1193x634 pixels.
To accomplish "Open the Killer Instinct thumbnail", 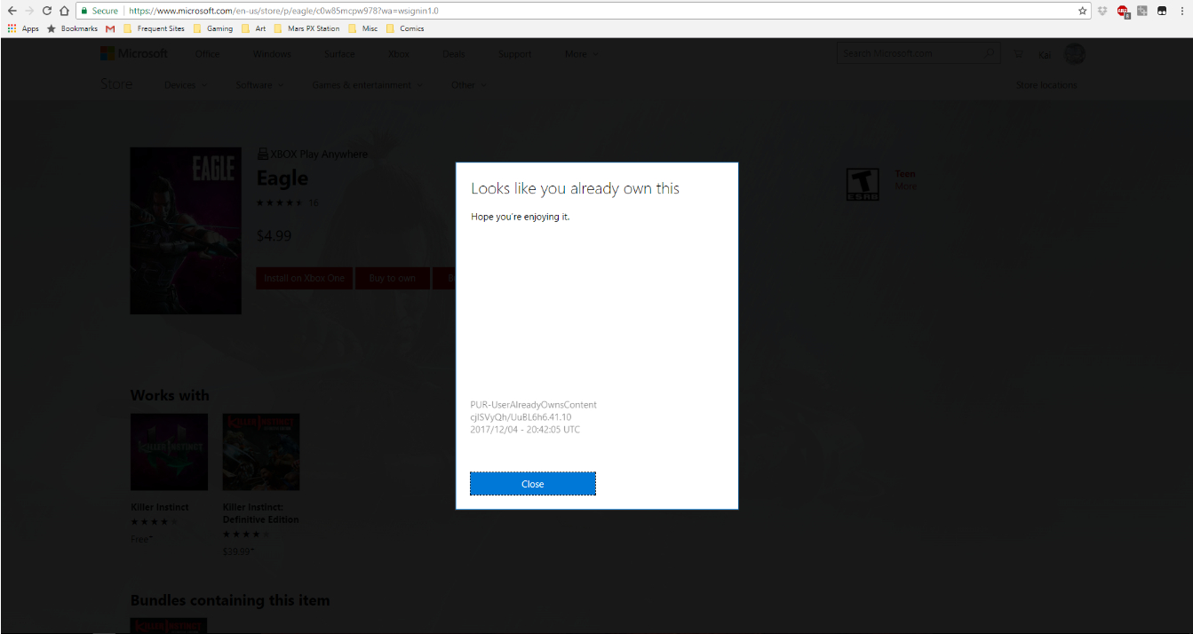I will [169, 452].
